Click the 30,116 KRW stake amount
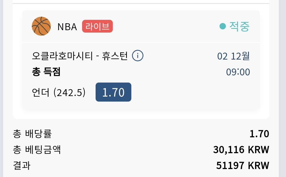Viewport: 286px width, 177px height. (x=241, y=150)
